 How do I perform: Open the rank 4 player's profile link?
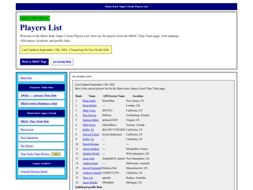89,115
